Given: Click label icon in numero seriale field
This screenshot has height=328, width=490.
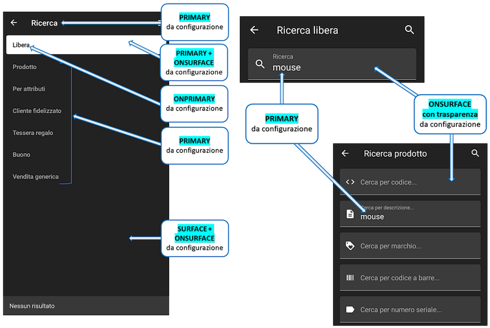Looking at the screenshot, I should [x=350, y=310].
